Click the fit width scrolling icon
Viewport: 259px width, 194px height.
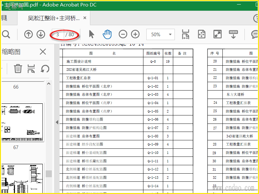pos(186,34)
